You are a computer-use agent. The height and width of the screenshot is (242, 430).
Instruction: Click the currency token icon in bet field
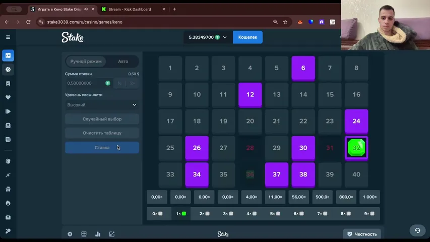point(108,83)
